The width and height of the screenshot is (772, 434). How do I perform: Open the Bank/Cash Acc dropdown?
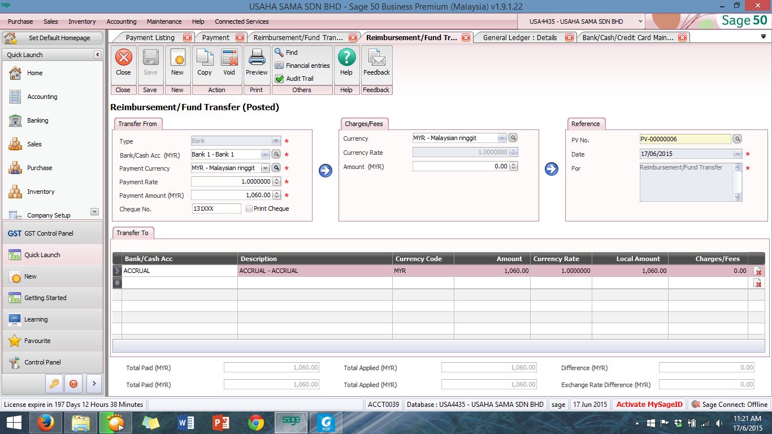coord(265,154)
